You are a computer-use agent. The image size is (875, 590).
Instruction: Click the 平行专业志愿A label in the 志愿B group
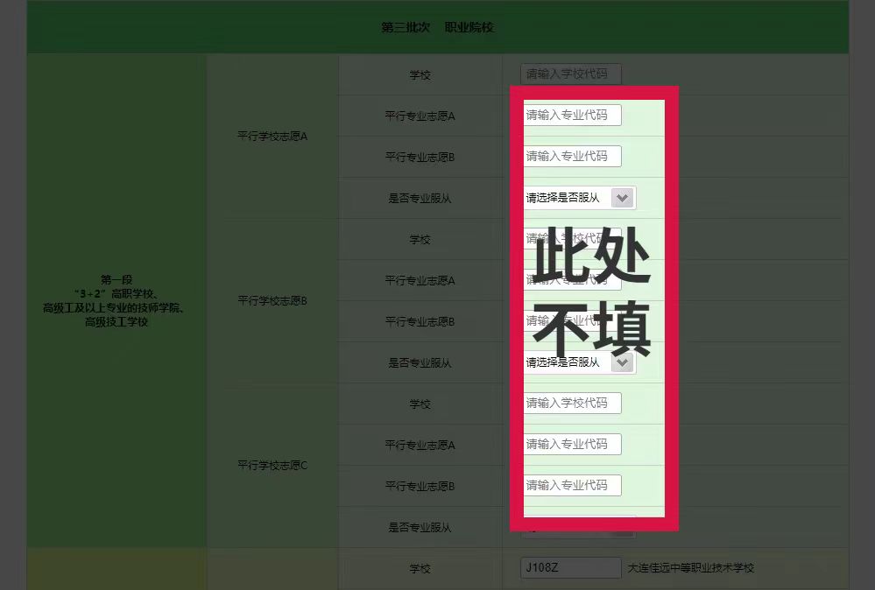420,280
